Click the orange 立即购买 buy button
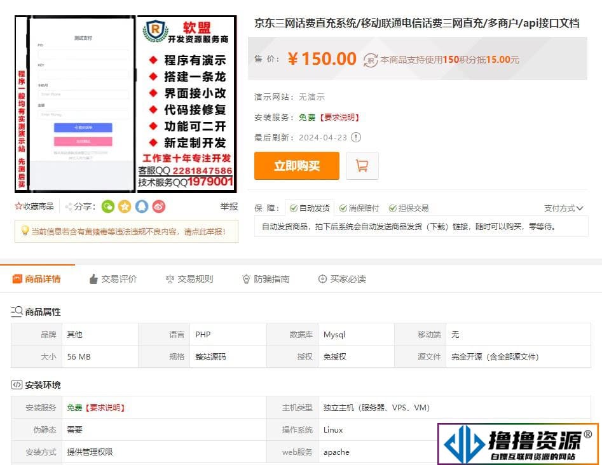Screen dimensions: 602x465 point(296,166)
